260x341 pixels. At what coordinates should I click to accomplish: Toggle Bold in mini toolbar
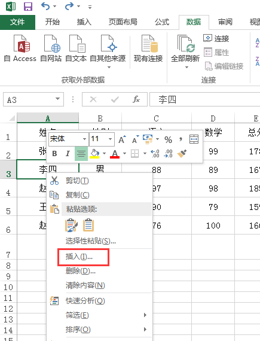pos(55,154)
